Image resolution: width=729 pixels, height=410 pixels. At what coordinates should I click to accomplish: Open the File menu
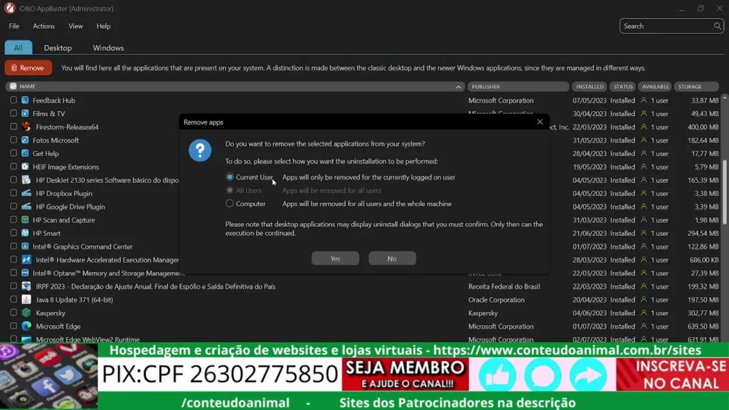coord(14,26)
